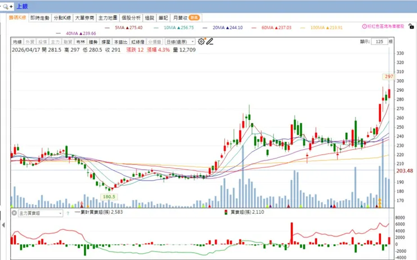
Task: Toggle 趨勢 trend overlay
Action: coord(93,42)
